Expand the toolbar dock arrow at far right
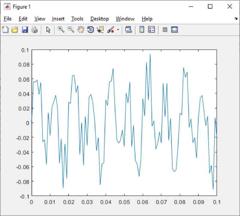 tap(236, 19)
